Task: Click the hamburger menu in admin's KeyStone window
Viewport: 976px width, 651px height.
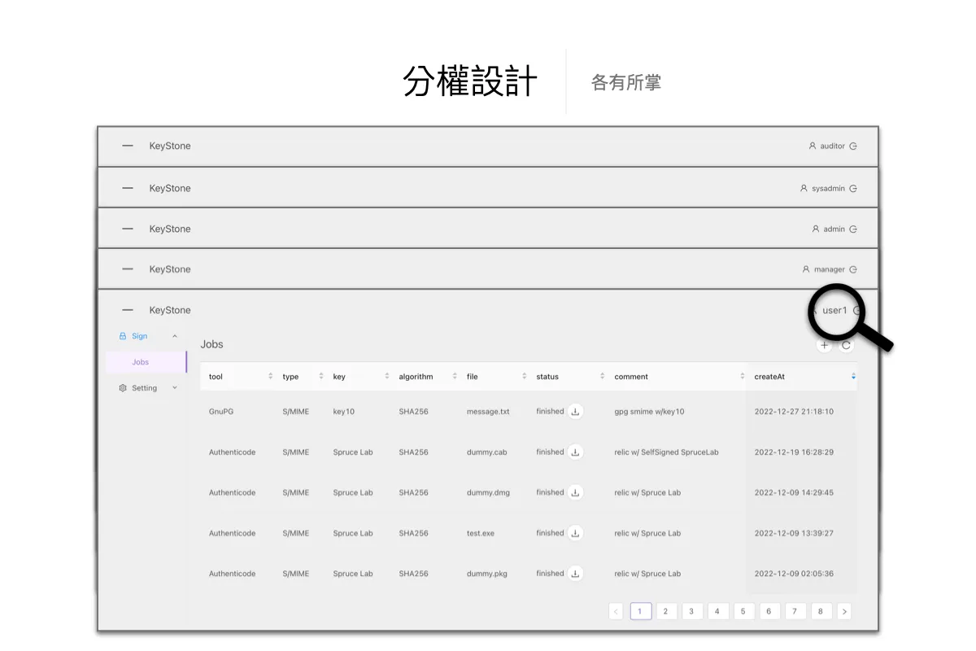Action: pyautogui.click(x=128, y=228)
